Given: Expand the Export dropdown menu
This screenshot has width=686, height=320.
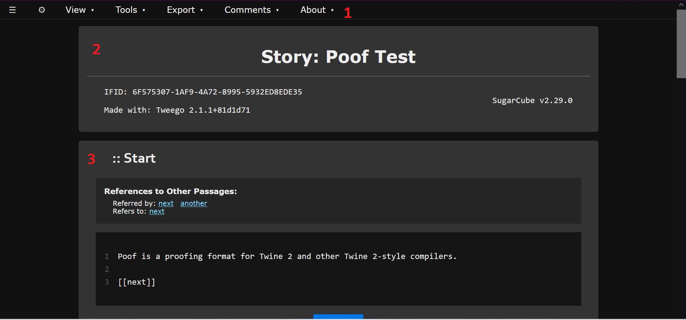Looking at the screenshot, I should coord(185,10).
